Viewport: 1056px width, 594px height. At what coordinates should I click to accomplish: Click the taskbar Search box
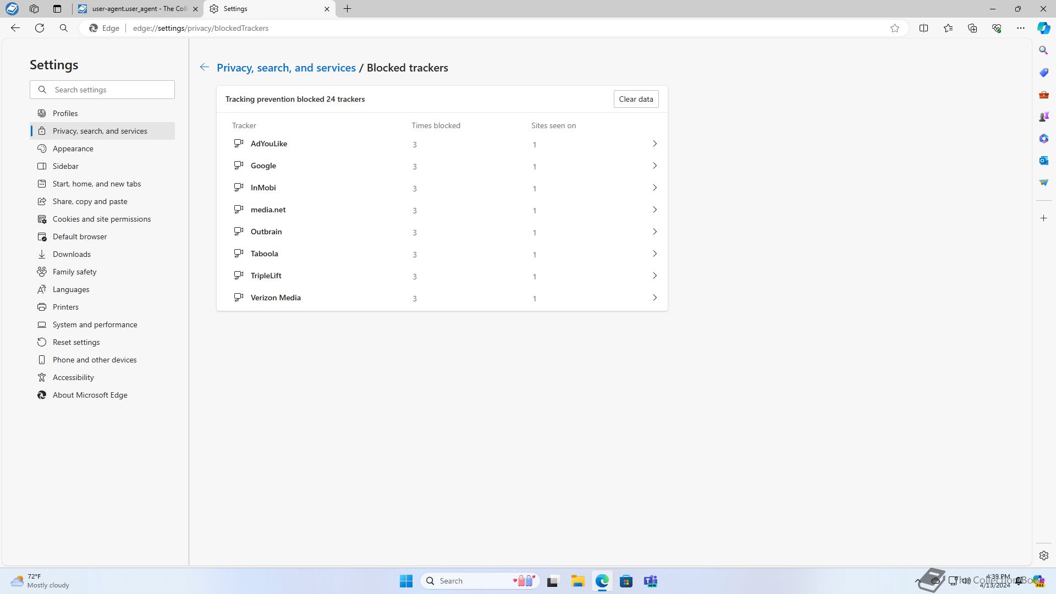point(480,581)
